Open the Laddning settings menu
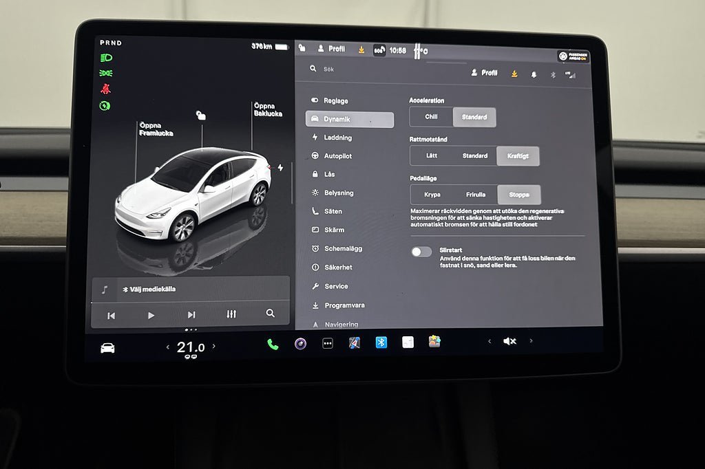 337,138
